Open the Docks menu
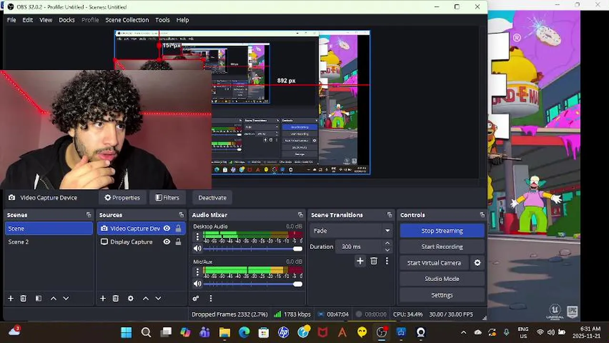This screenshot has height=343, width=609. [67, 20]
